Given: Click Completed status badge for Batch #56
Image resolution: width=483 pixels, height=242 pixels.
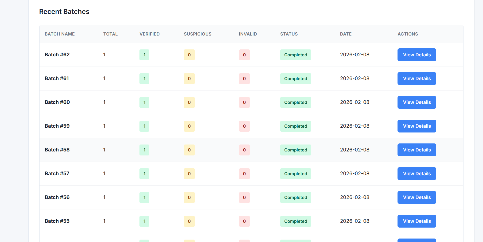Looking at the screenshot, I should (295, 197).
